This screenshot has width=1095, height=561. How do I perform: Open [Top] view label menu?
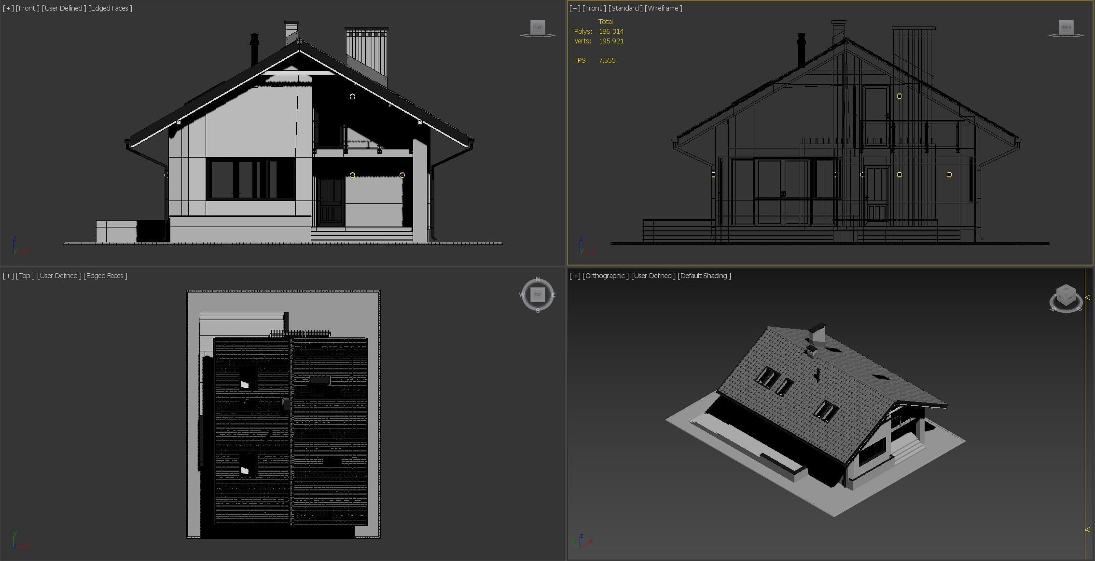tap(26, 276)
